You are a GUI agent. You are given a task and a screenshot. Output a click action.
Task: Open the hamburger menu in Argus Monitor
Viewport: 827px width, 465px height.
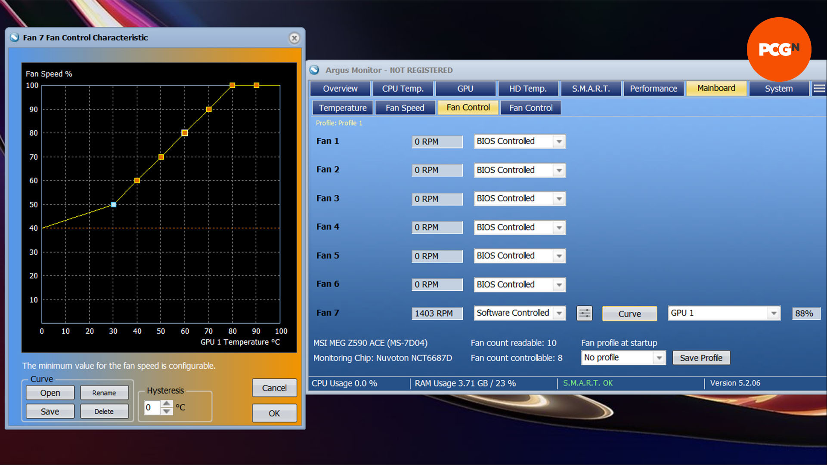(819, 89)
